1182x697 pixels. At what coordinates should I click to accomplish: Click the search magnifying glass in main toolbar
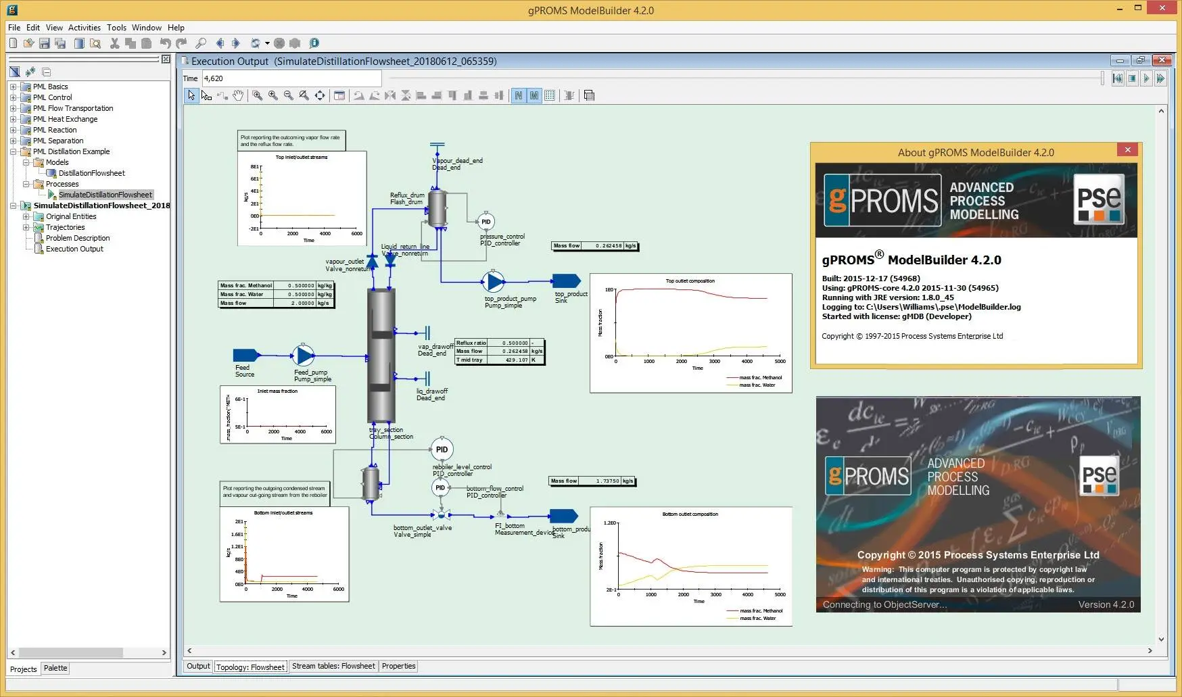point(201,43)
